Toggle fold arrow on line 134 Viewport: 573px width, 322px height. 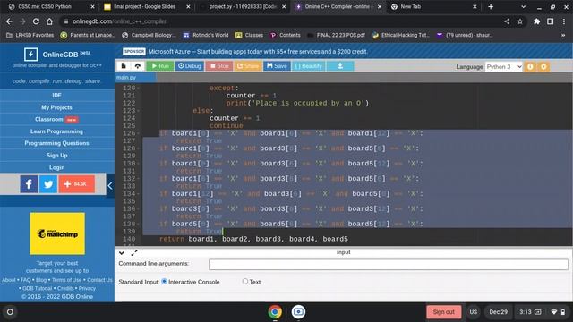[139, 194]
